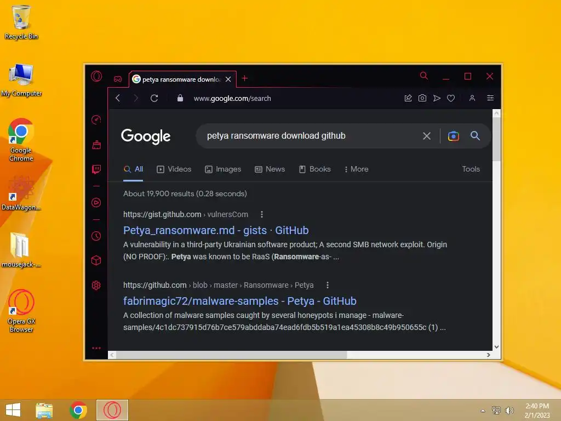The height and width of the screenshot is (421, 561).
Task: Open Easy Setup sliders icon
Action: point(490,98)
